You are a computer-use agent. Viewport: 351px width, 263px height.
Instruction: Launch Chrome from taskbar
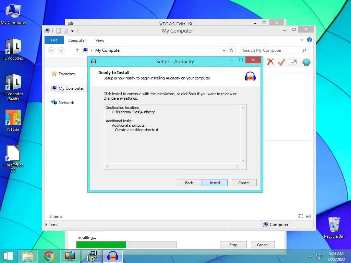(49, 256)
